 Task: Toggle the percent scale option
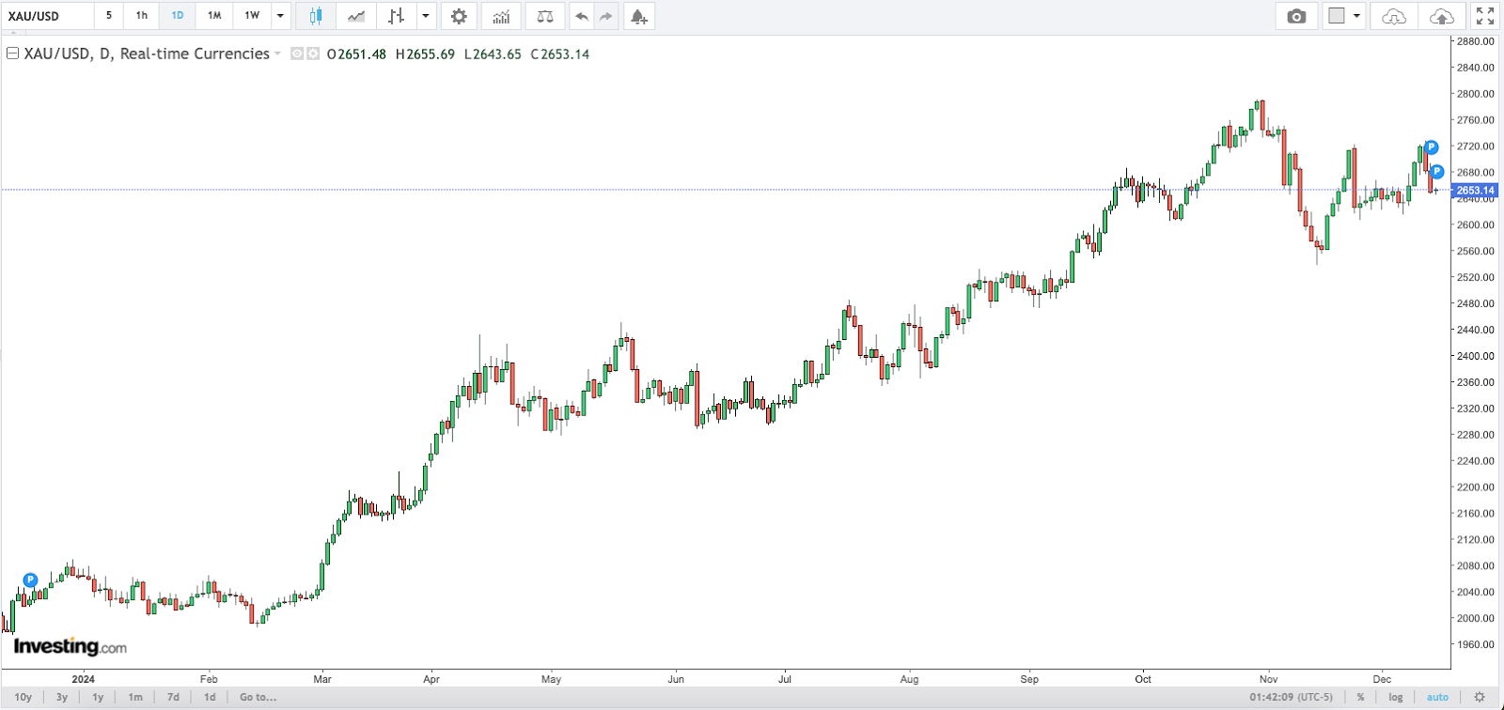coord(1360,697)
